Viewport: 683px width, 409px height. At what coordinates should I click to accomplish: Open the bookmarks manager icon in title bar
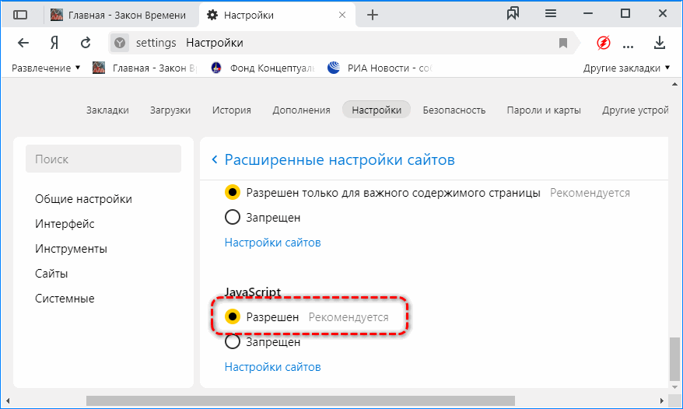click(x=513, y=14)
